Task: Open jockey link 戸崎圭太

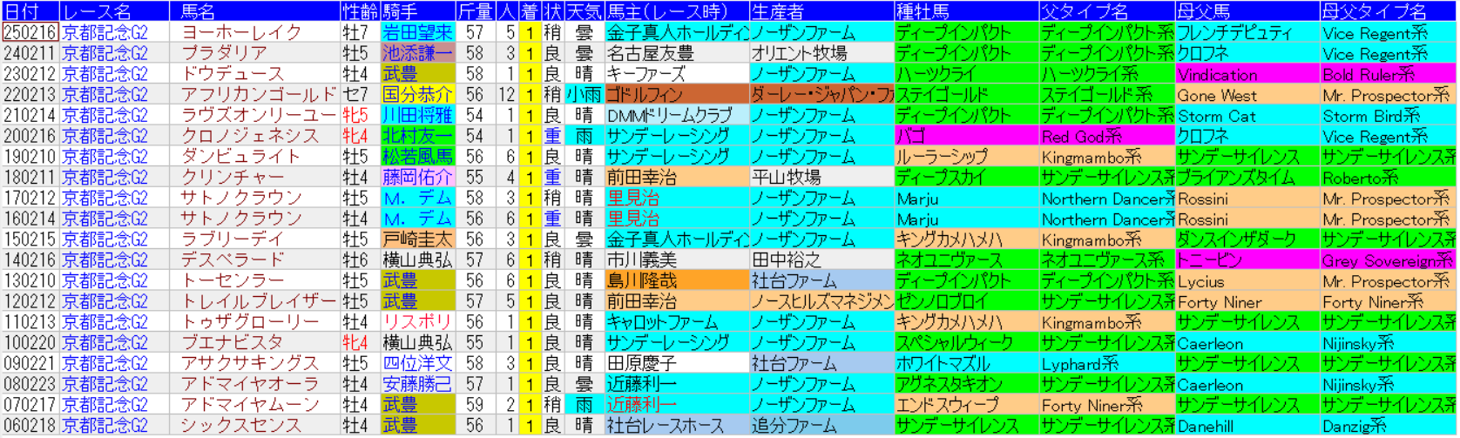Action: [417, 239]
